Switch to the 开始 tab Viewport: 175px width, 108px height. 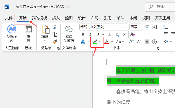(23, 18)
